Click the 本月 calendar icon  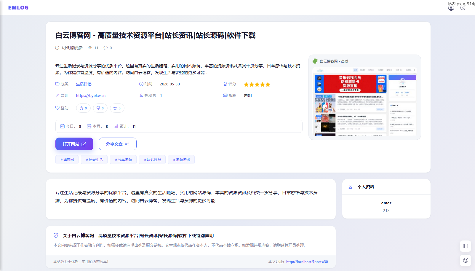point(89,126)
